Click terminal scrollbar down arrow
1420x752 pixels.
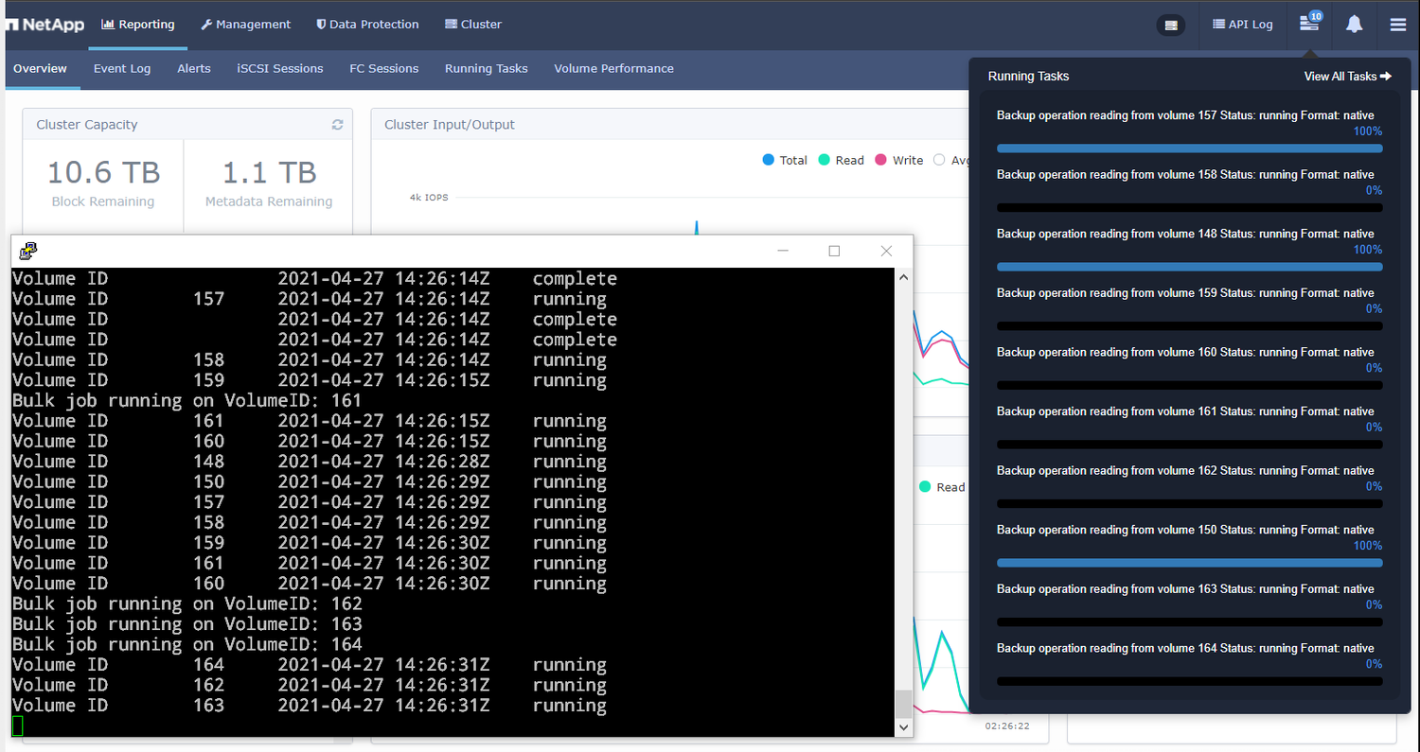coord(903,727)
